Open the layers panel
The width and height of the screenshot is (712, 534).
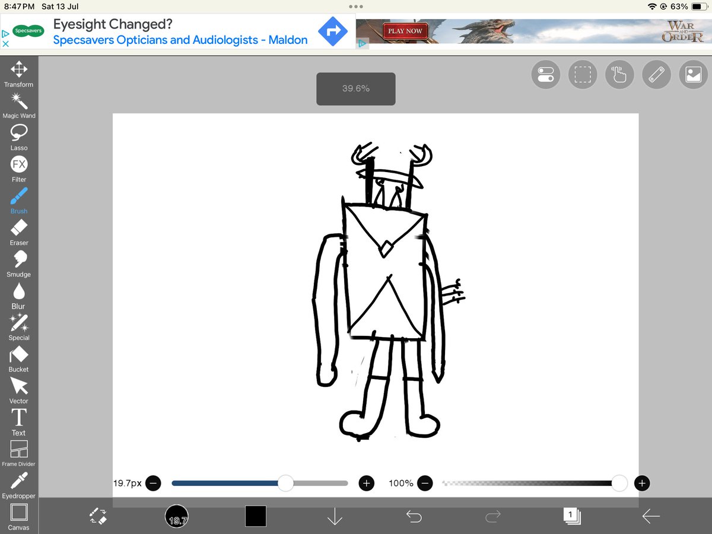[571, 516]
